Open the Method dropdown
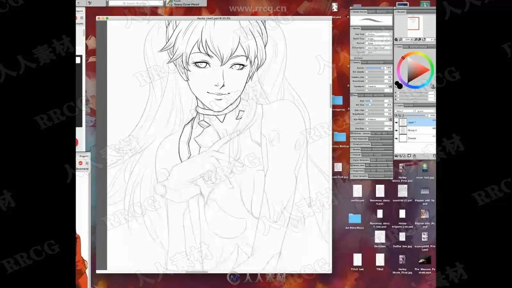Image resolution: width=512 pixels, height=288 pixels. [x=379, y=43]
